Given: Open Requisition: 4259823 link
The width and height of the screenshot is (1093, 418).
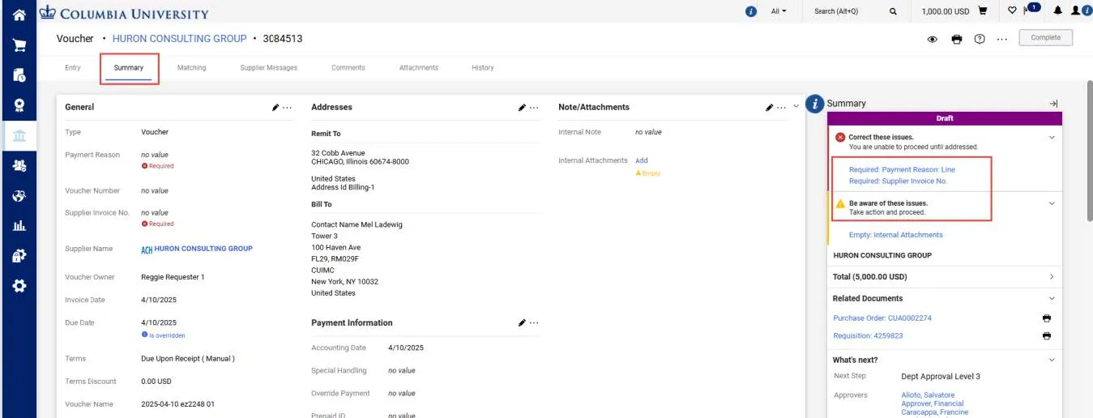Looking at the screenshot, I should [868, 335].
